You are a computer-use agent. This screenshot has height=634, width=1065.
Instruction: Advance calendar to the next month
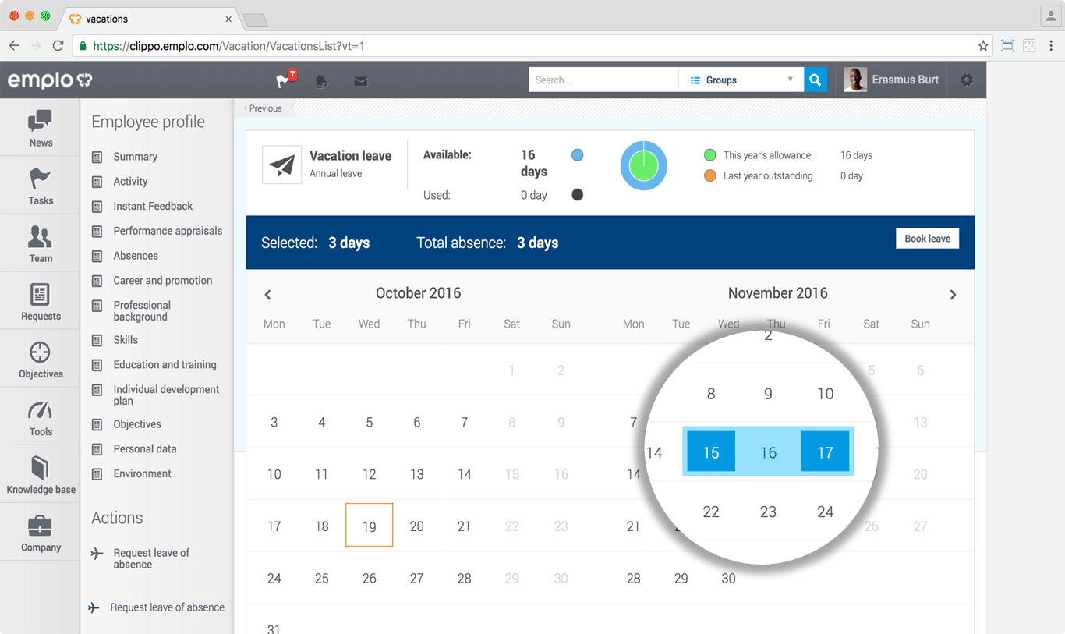click(x=953, y=295)
